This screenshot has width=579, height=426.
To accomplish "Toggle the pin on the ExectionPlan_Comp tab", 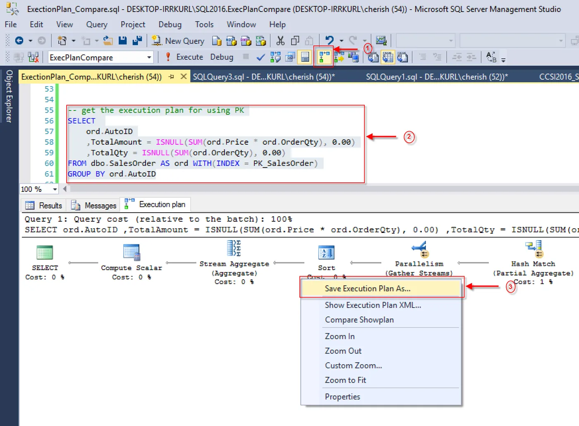I will pyautogui.click(x=171, y=77).
